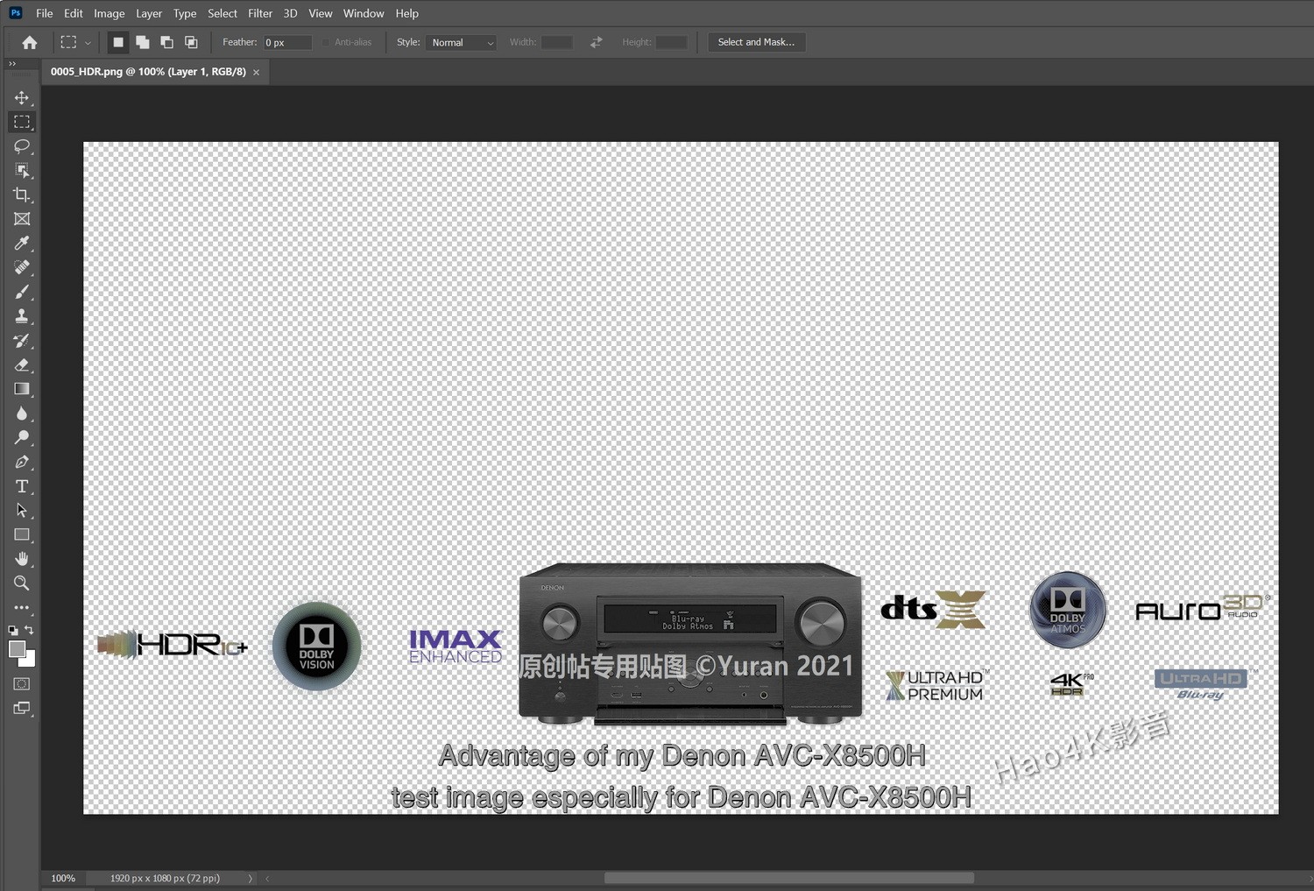
Task: Open the 3D menu
Action: (x=290, y=13)
